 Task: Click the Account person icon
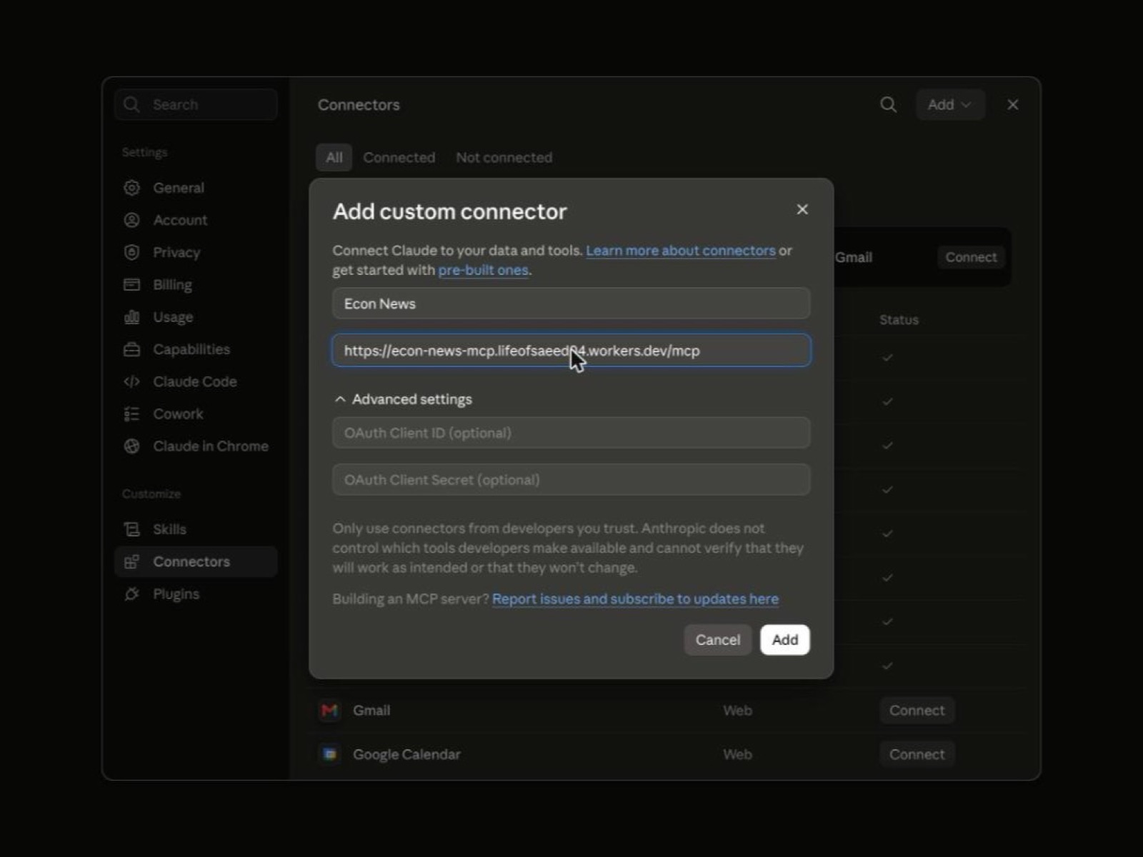click(x=131, y=220)
